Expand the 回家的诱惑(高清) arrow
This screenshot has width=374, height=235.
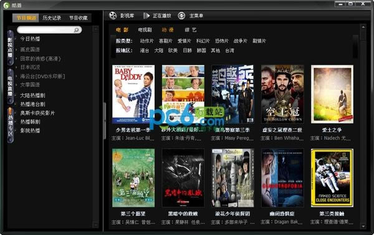(16, 59)
